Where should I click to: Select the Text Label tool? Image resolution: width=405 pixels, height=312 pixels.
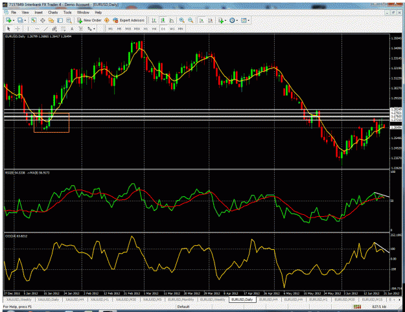(x=81, y=28)
